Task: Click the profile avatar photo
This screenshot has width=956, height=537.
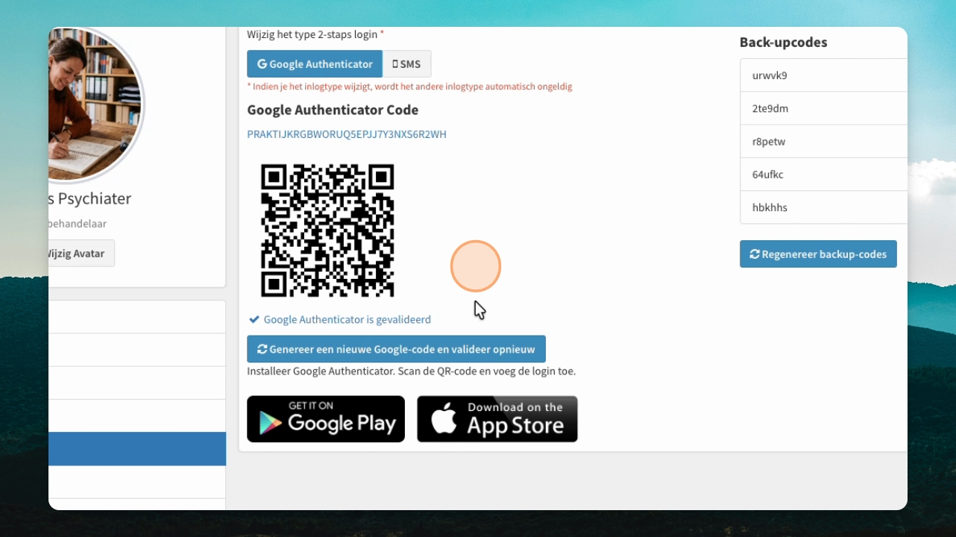Action: pyautogui.click(x=95, y=104)
